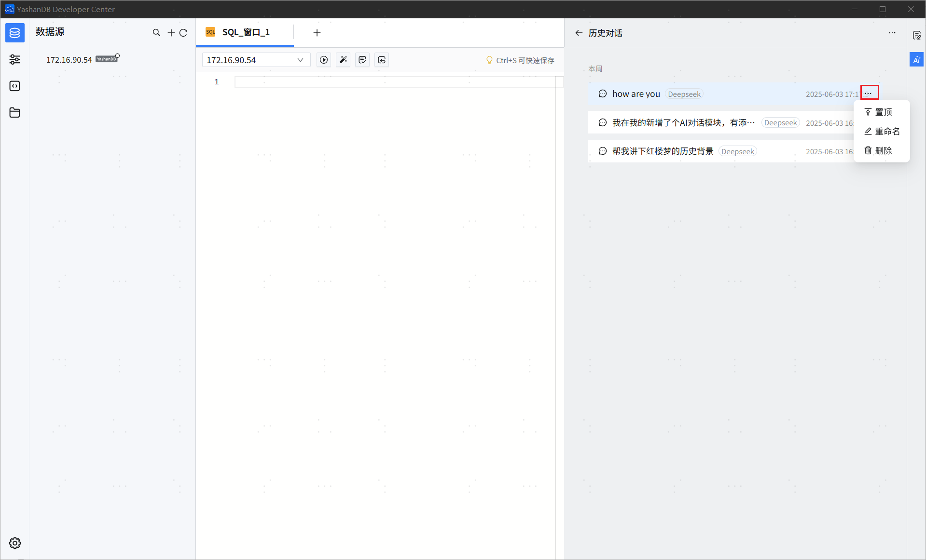Click the search icon in data source panel
The image size is (926, 560).
156,33
